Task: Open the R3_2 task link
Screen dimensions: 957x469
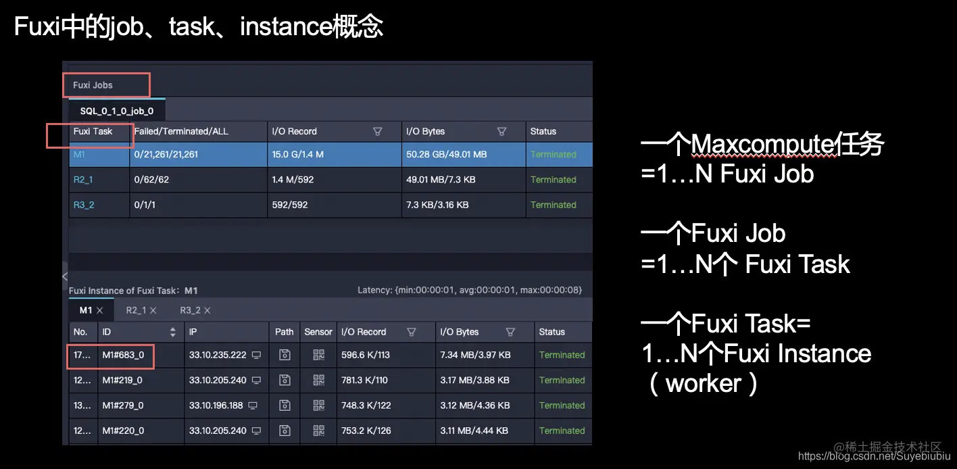Action: click(83, 205)
